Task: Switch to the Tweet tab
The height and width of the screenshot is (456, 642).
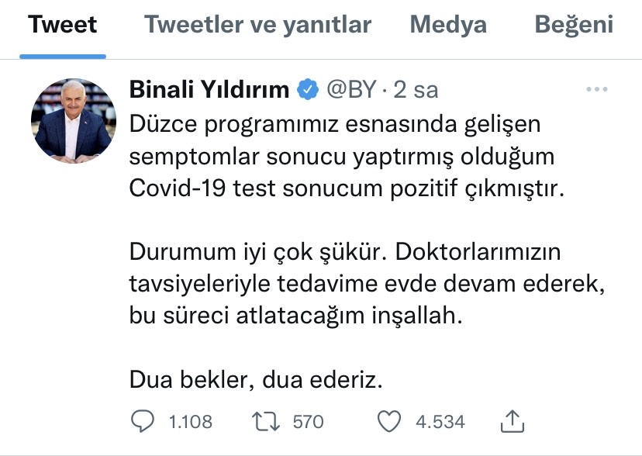Action: 62,25
